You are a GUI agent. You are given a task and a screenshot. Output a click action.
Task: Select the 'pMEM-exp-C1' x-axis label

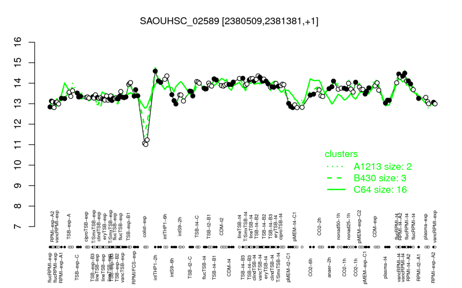[365, 268]
